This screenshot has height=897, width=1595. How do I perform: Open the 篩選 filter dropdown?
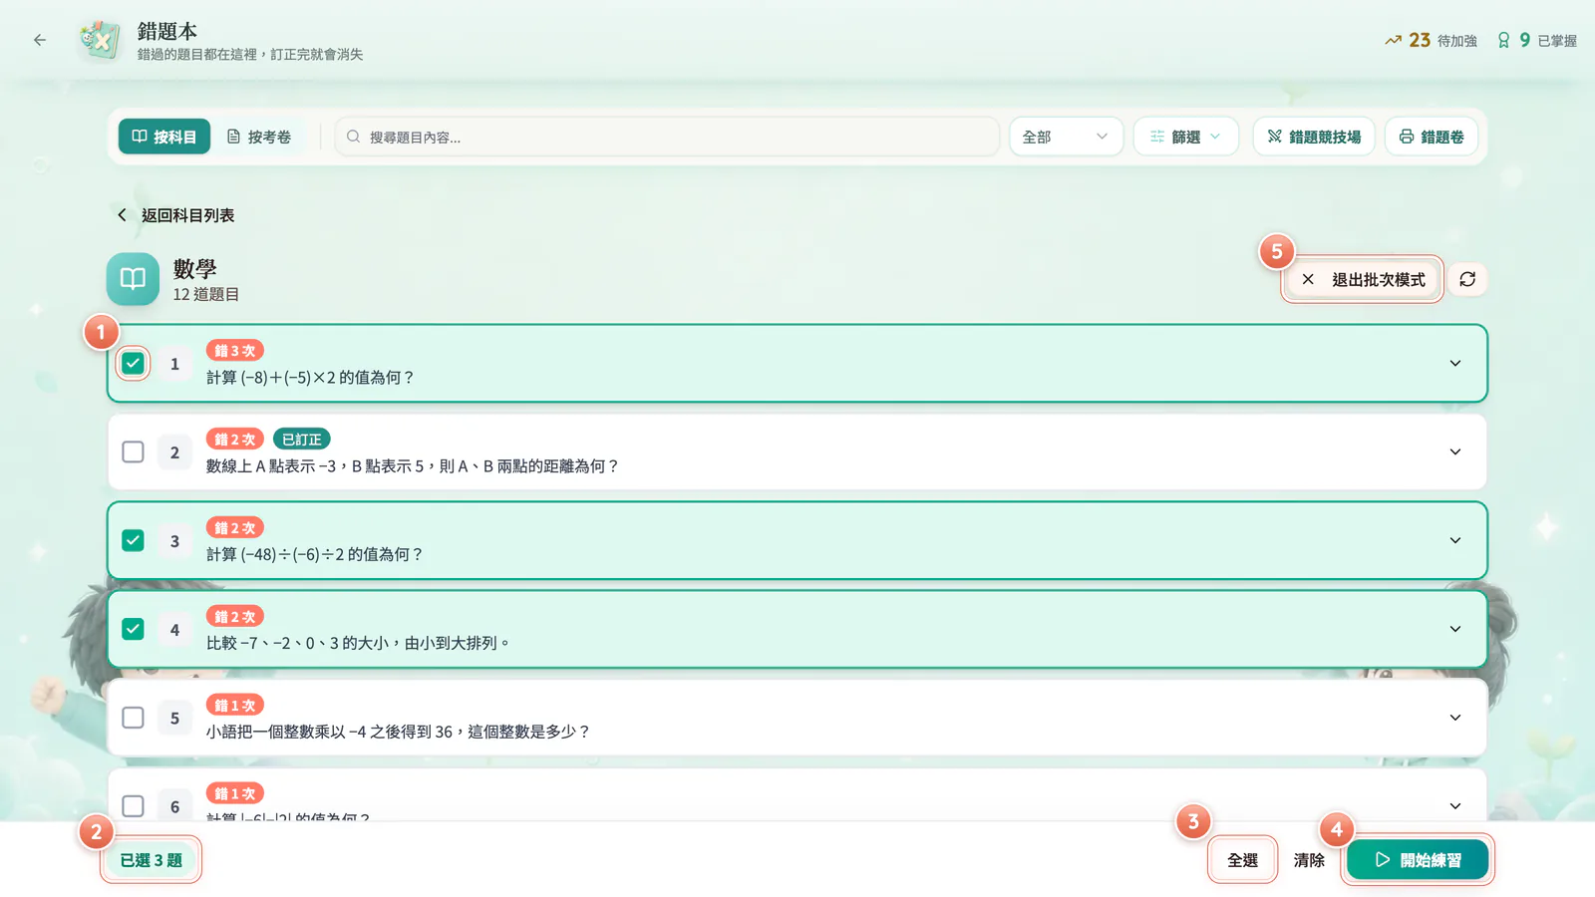point(1185,137)
